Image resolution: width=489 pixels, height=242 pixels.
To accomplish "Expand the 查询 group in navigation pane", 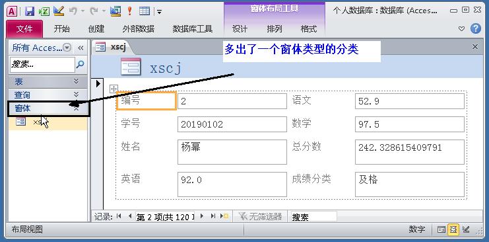I will pyautogui.click(x=48, y=95).
